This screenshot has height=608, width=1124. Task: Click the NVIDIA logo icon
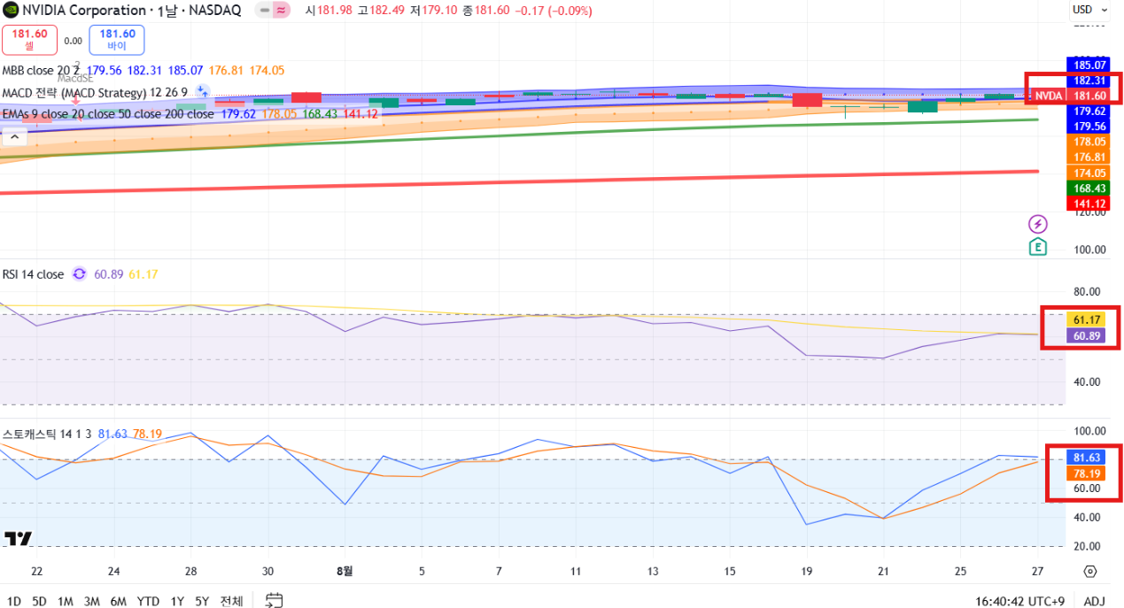(9, 11)
